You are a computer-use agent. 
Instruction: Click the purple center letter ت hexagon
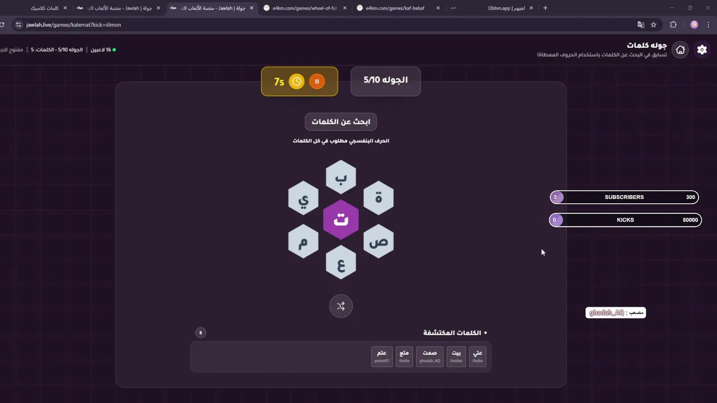(x=341, y=219)
